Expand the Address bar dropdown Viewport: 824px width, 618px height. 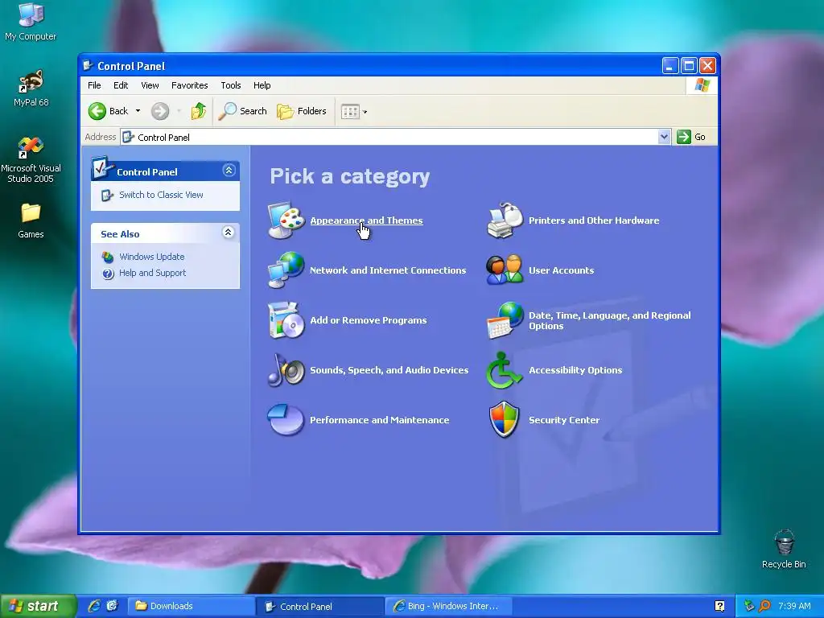(x=664, y=137)
